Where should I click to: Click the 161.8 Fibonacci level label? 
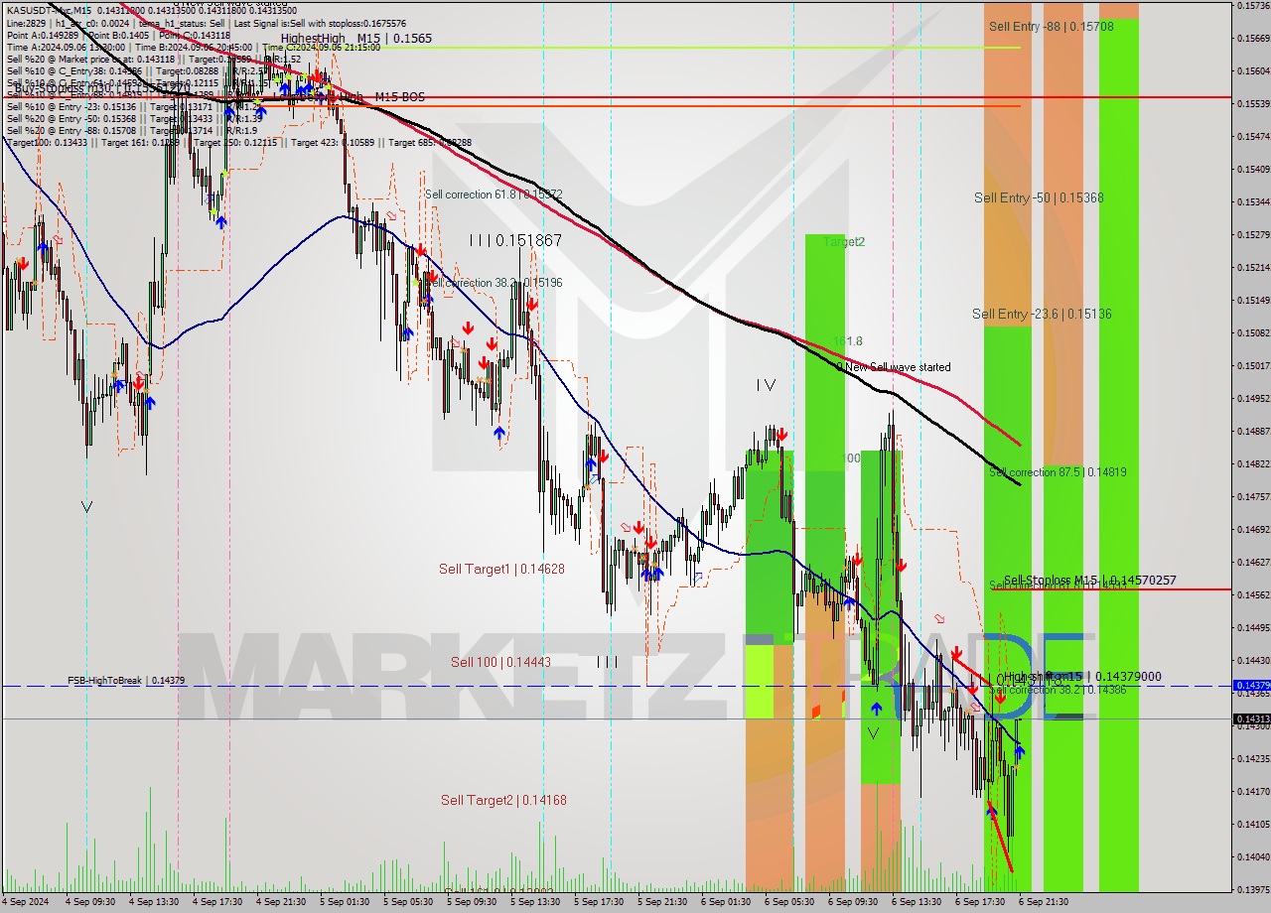(x=847, y=340)
